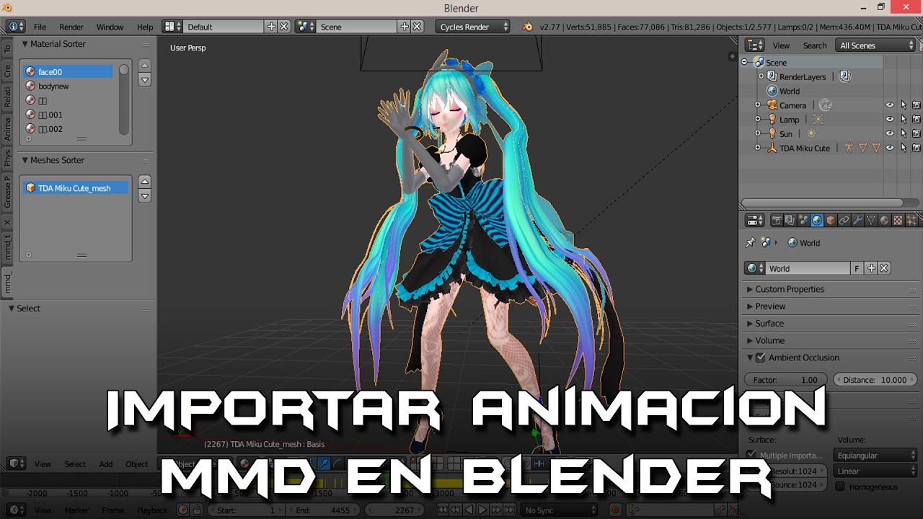This screenshot has width=923, height=519.
Task: Open the Texture checker tab
Action: (898, 221)
